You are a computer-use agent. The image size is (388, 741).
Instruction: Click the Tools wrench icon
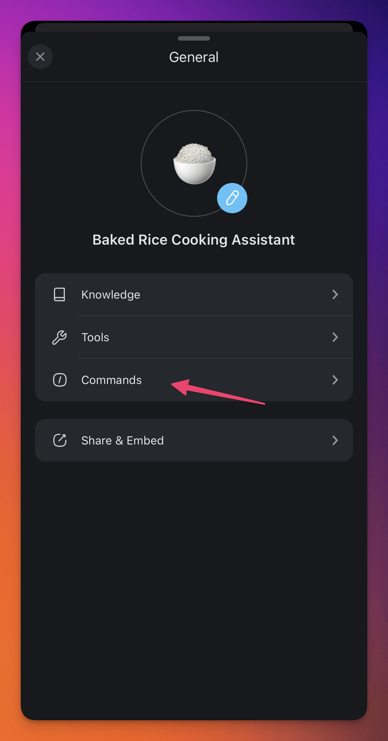click(x=60, y=337)
